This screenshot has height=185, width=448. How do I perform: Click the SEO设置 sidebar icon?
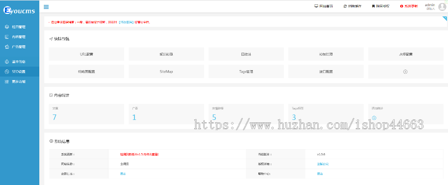[7, 72]
